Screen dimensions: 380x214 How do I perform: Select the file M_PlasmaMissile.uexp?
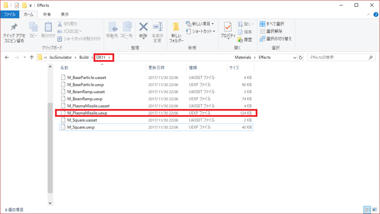(156, 113)
